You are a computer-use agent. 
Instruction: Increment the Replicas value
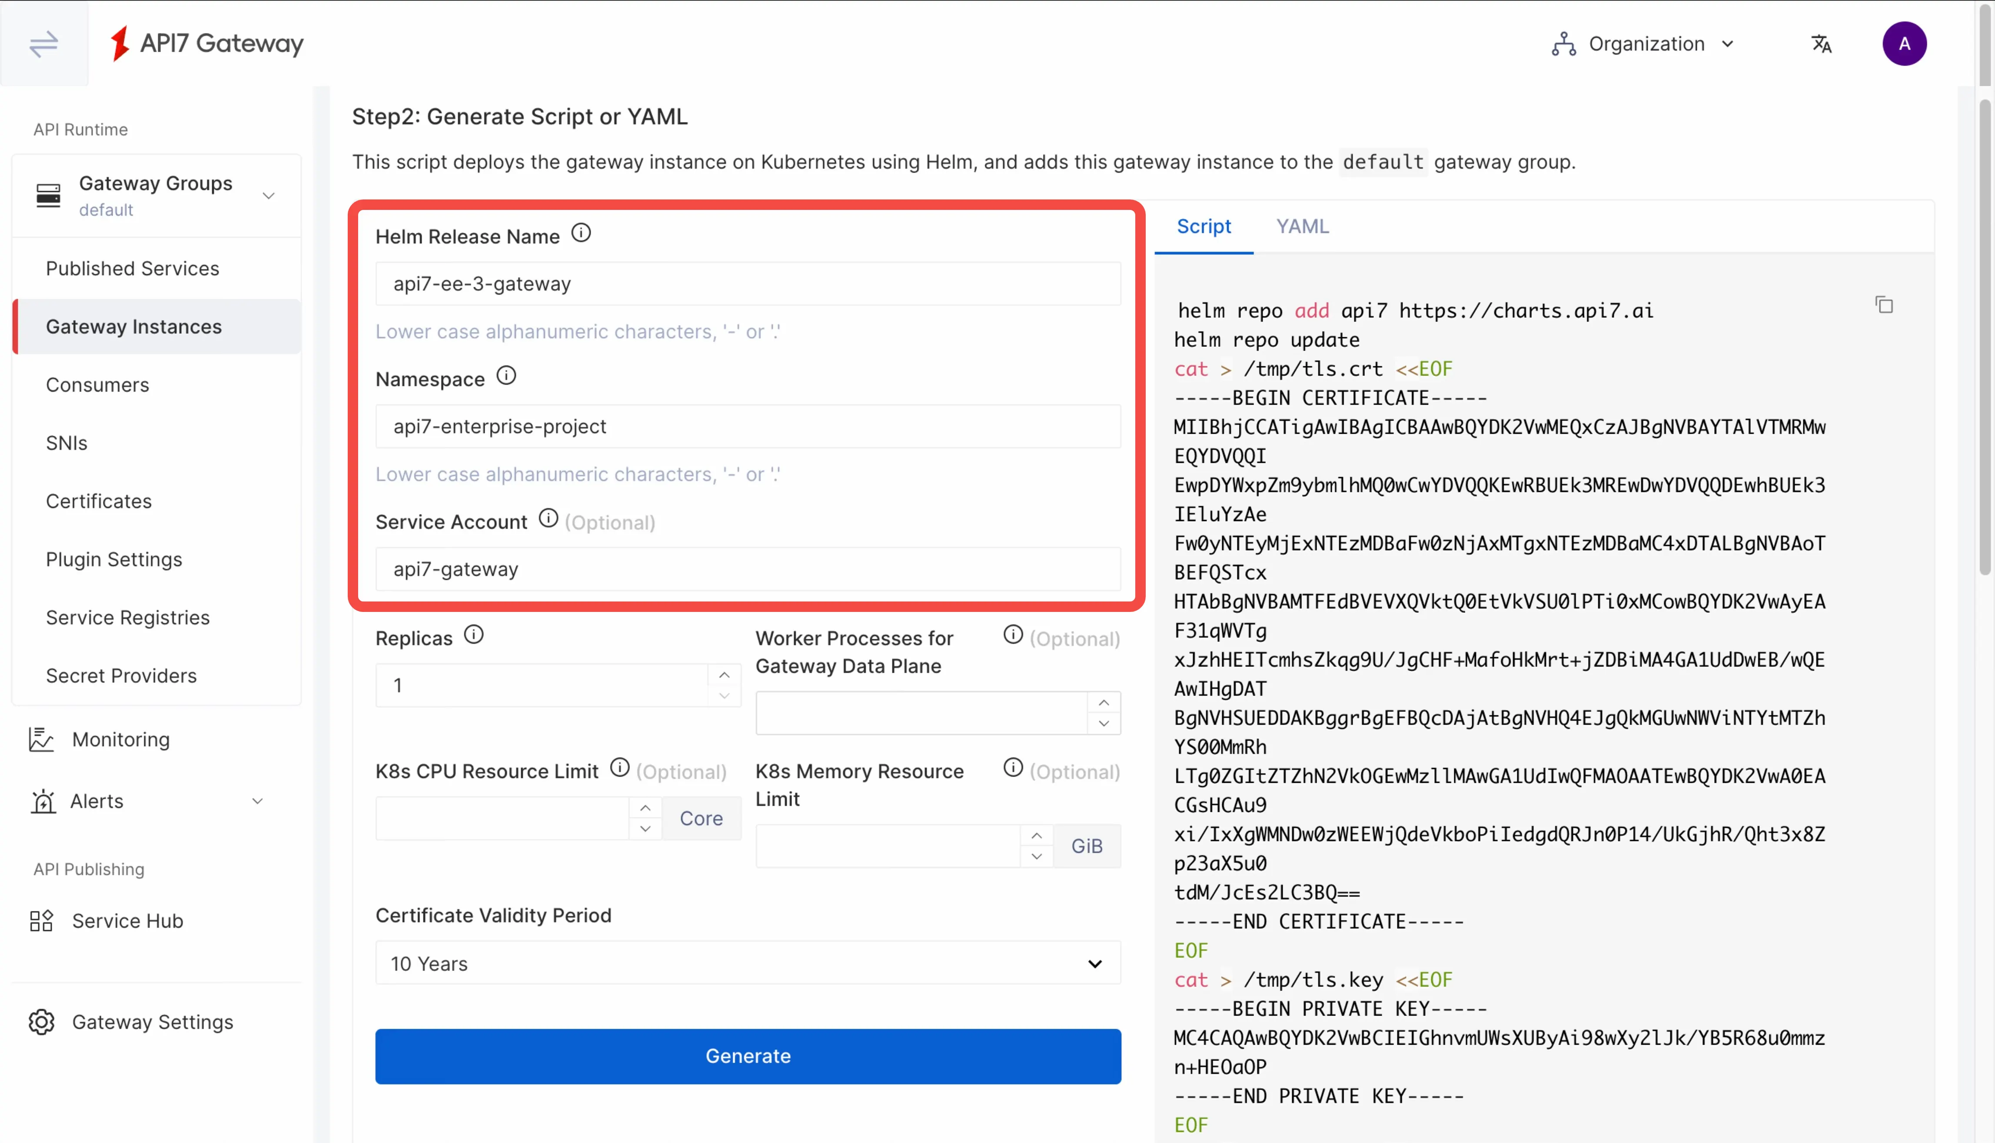point(723,675)
